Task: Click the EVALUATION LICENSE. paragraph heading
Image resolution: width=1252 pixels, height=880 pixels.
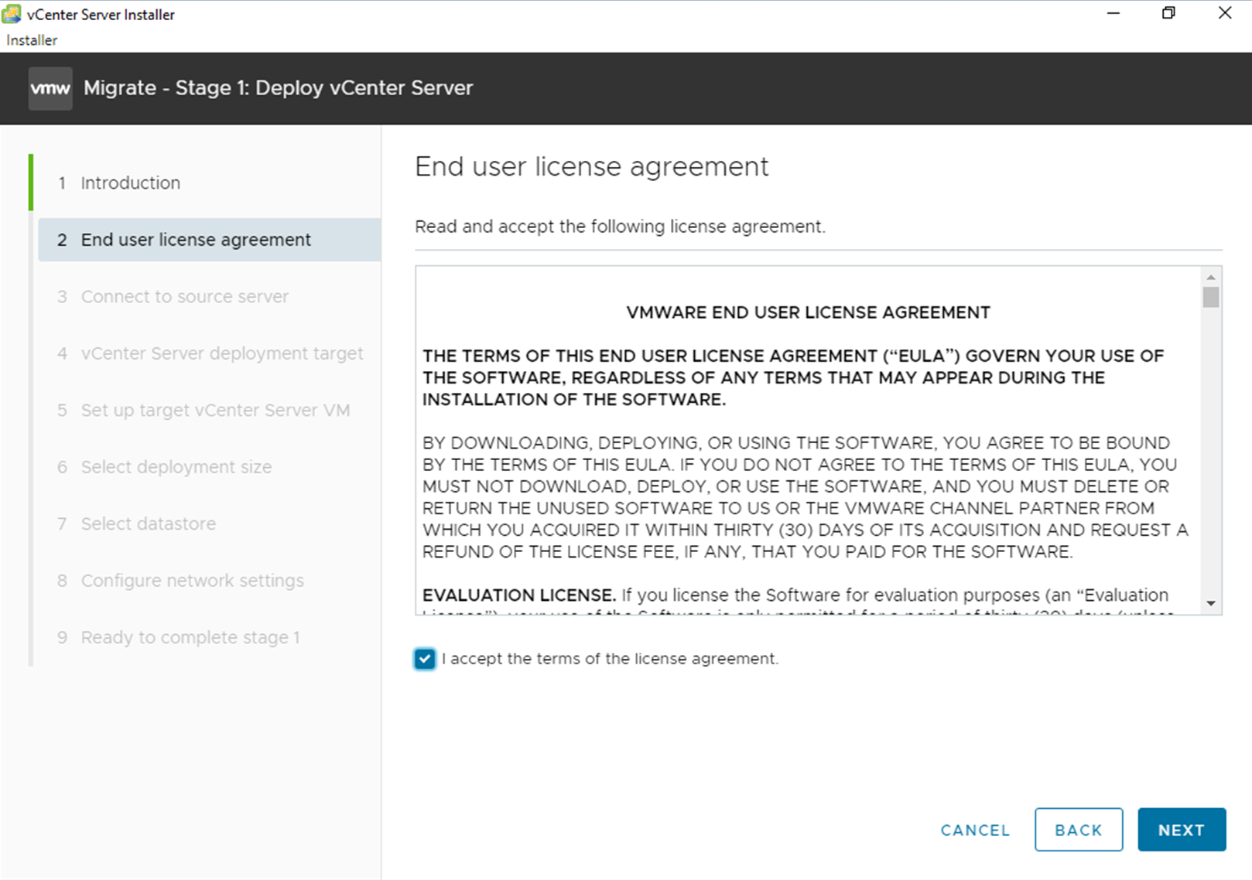Action: (x=519, y=595)
